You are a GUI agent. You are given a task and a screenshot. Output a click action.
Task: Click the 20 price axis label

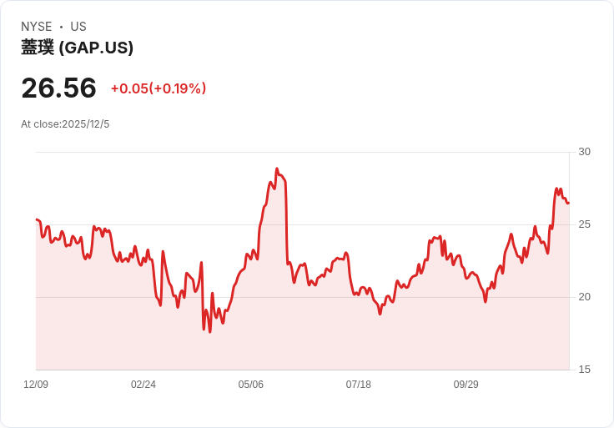pyautogui.click(x=584, y=297)
